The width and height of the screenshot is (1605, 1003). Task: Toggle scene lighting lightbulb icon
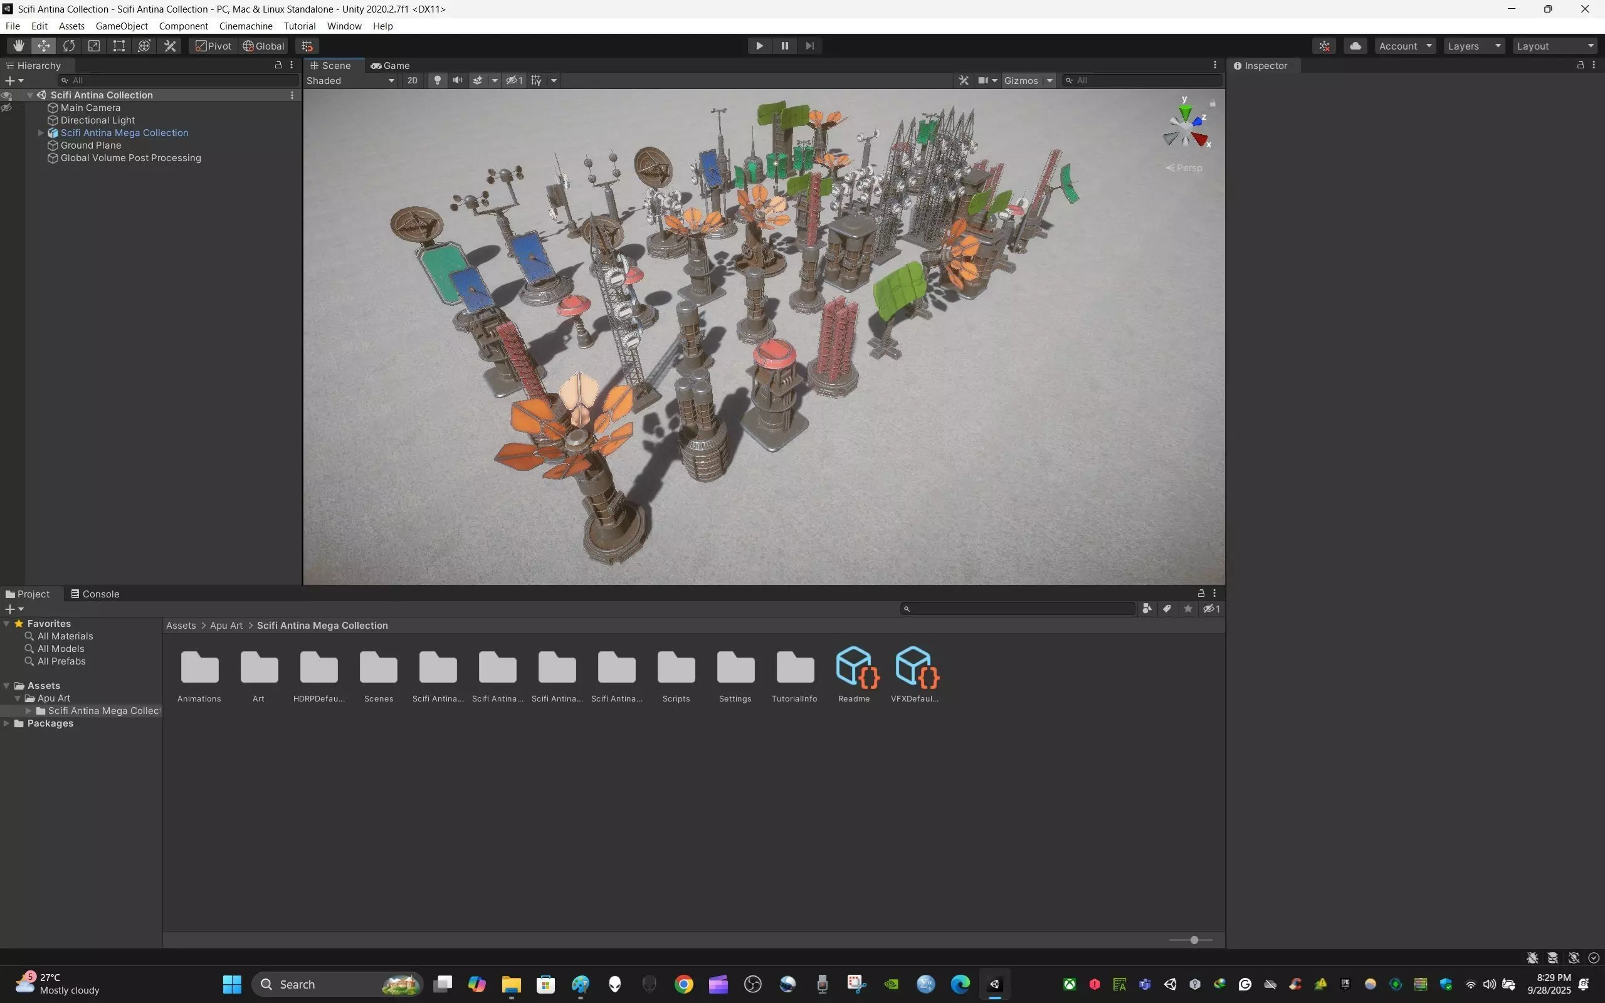click(x=437, y=80)
